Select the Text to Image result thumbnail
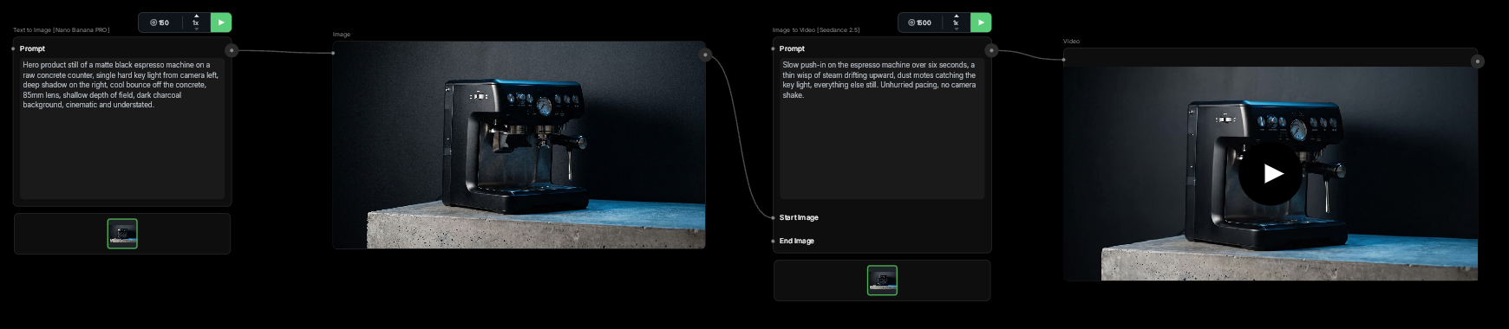This screenshot has height=329, width=1509. [x=122, y=234]
